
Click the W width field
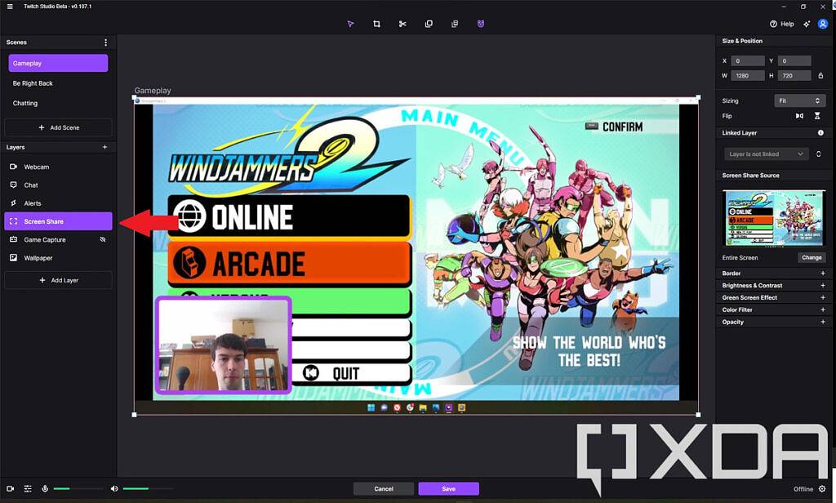click(747, 76)
